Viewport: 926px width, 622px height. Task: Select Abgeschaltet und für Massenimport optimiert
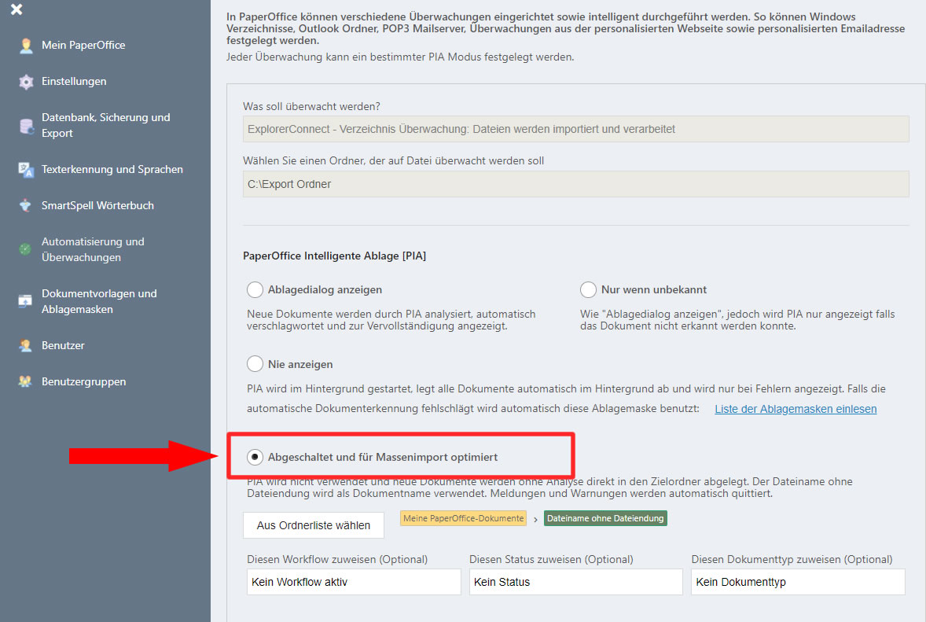click(255, 457)
